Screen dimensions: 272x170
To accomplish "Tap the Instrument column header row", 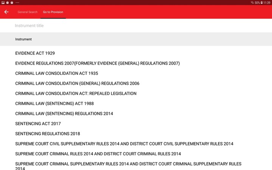I will pyautogui.click(x=136, y=39).
